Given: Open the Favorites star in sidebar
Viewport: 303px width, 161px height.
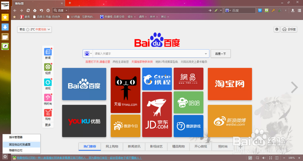Looking at the screenshot, I should (x=5, y=17).
